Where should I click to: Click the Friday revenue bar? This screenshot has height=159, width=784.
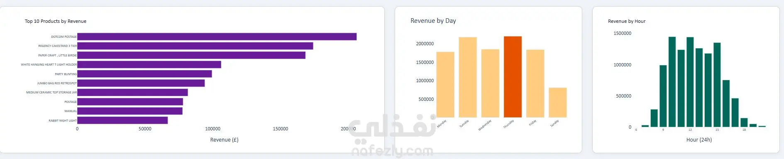(x=535, y=83)
